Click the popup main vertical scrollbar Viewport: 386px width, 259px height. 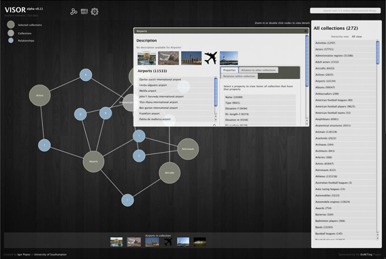click(x=307, y=61)
